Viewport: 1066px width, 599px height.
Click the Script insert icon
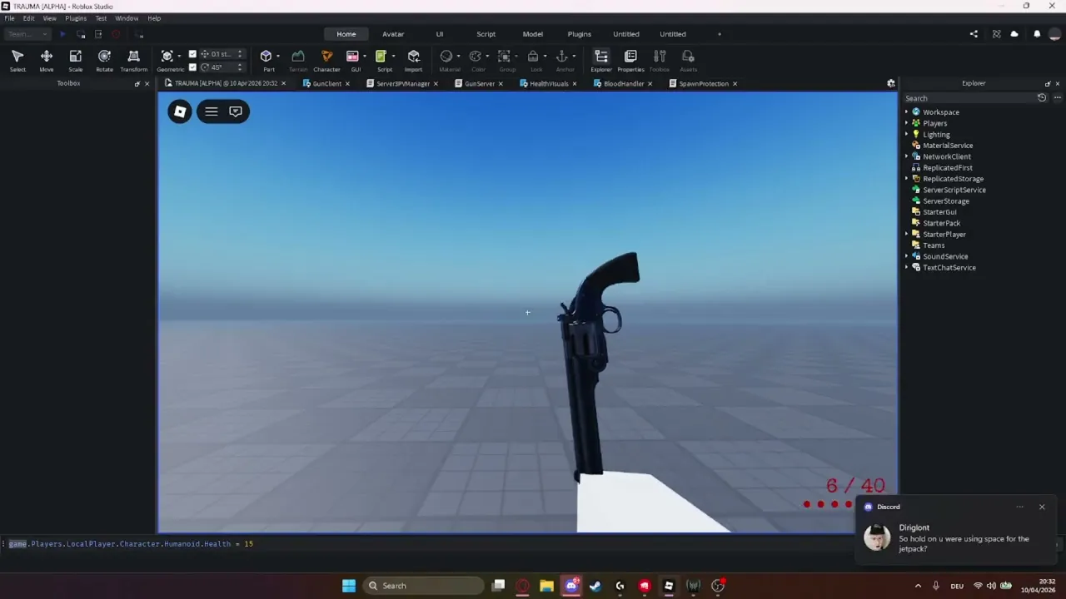point(381,57)
